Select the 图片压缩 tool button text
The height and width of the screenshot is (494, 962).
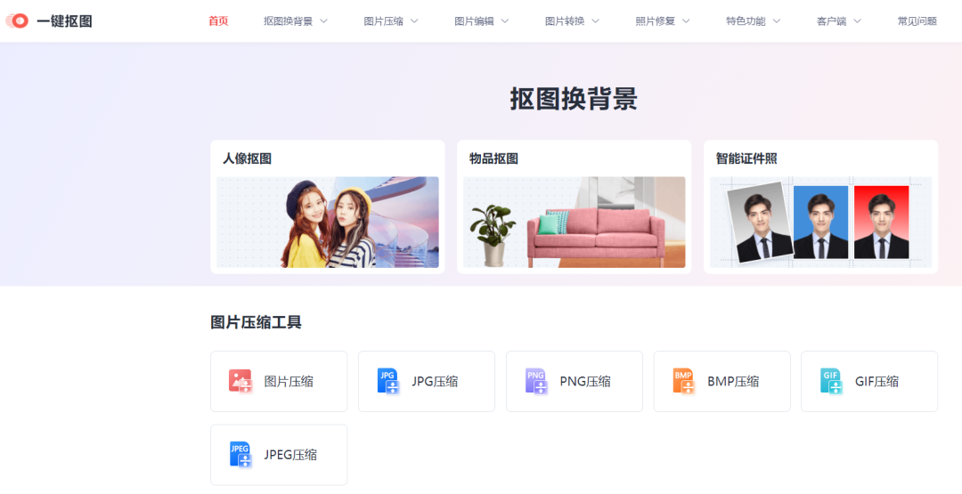click(289, 382)
